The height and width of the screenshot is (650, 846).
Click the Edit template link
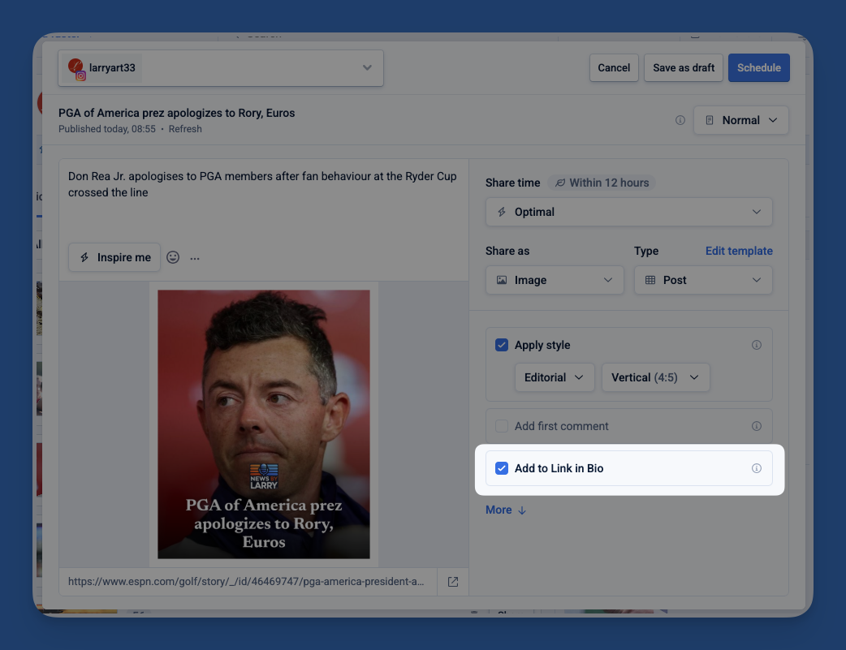click(x=739, y=251)
